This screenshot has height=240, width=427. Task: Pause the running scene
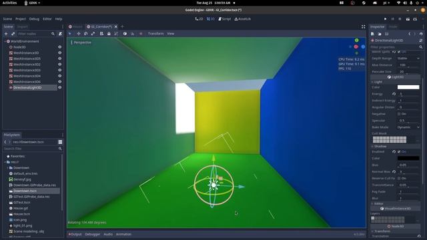point(393,19)
